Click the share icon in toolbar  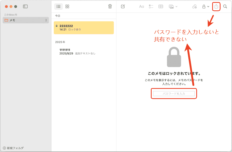[x=216, y=6]
